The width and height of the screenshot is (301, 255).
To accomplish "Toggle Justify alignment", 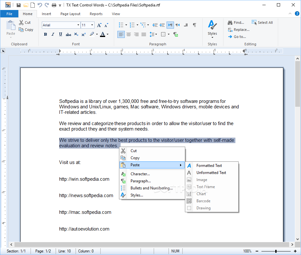I will click(144, 34).
